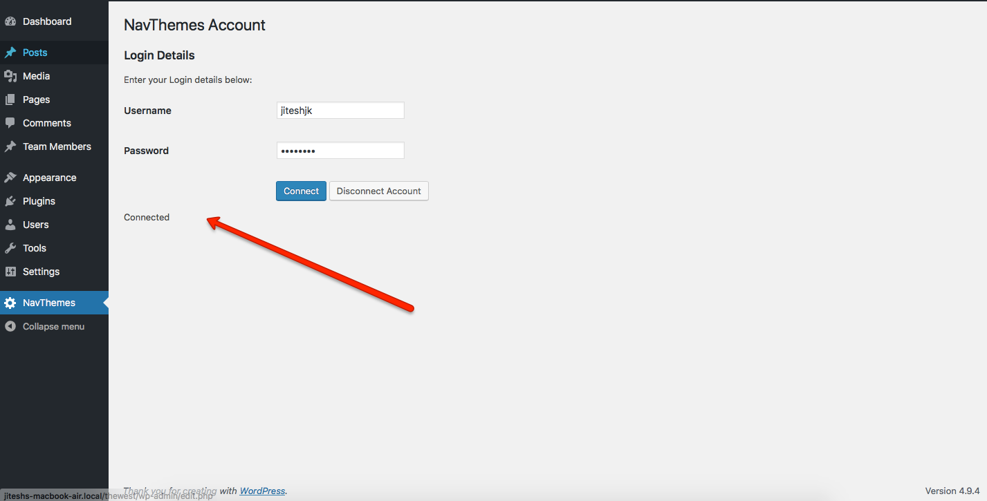Focus the Password input field
987x501 pixels.
[x=340, y=151]
